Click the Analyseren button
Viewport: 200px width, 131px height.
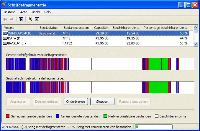(18, 102)
